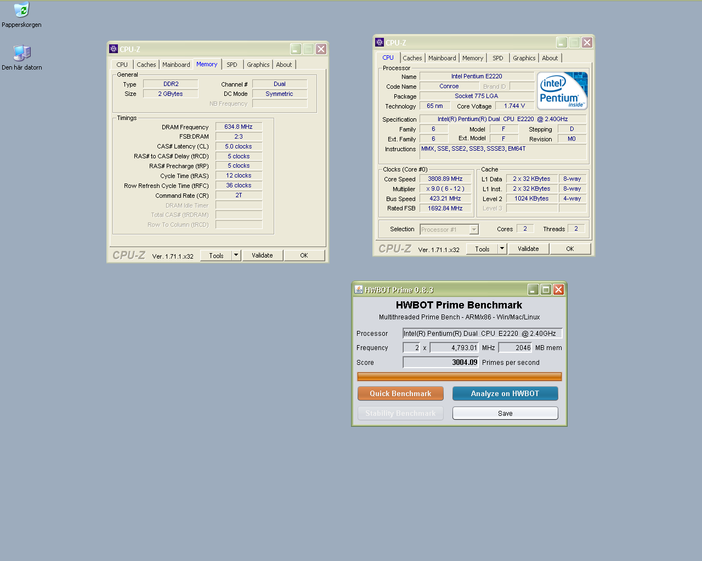This screenshot has width=702, height=561.
Task: Maximize the HWBOT Prime window
Action: pos(546,289)
